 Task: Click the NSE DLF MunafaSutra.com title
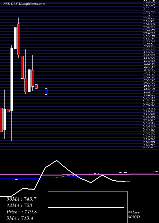point(24,4)
